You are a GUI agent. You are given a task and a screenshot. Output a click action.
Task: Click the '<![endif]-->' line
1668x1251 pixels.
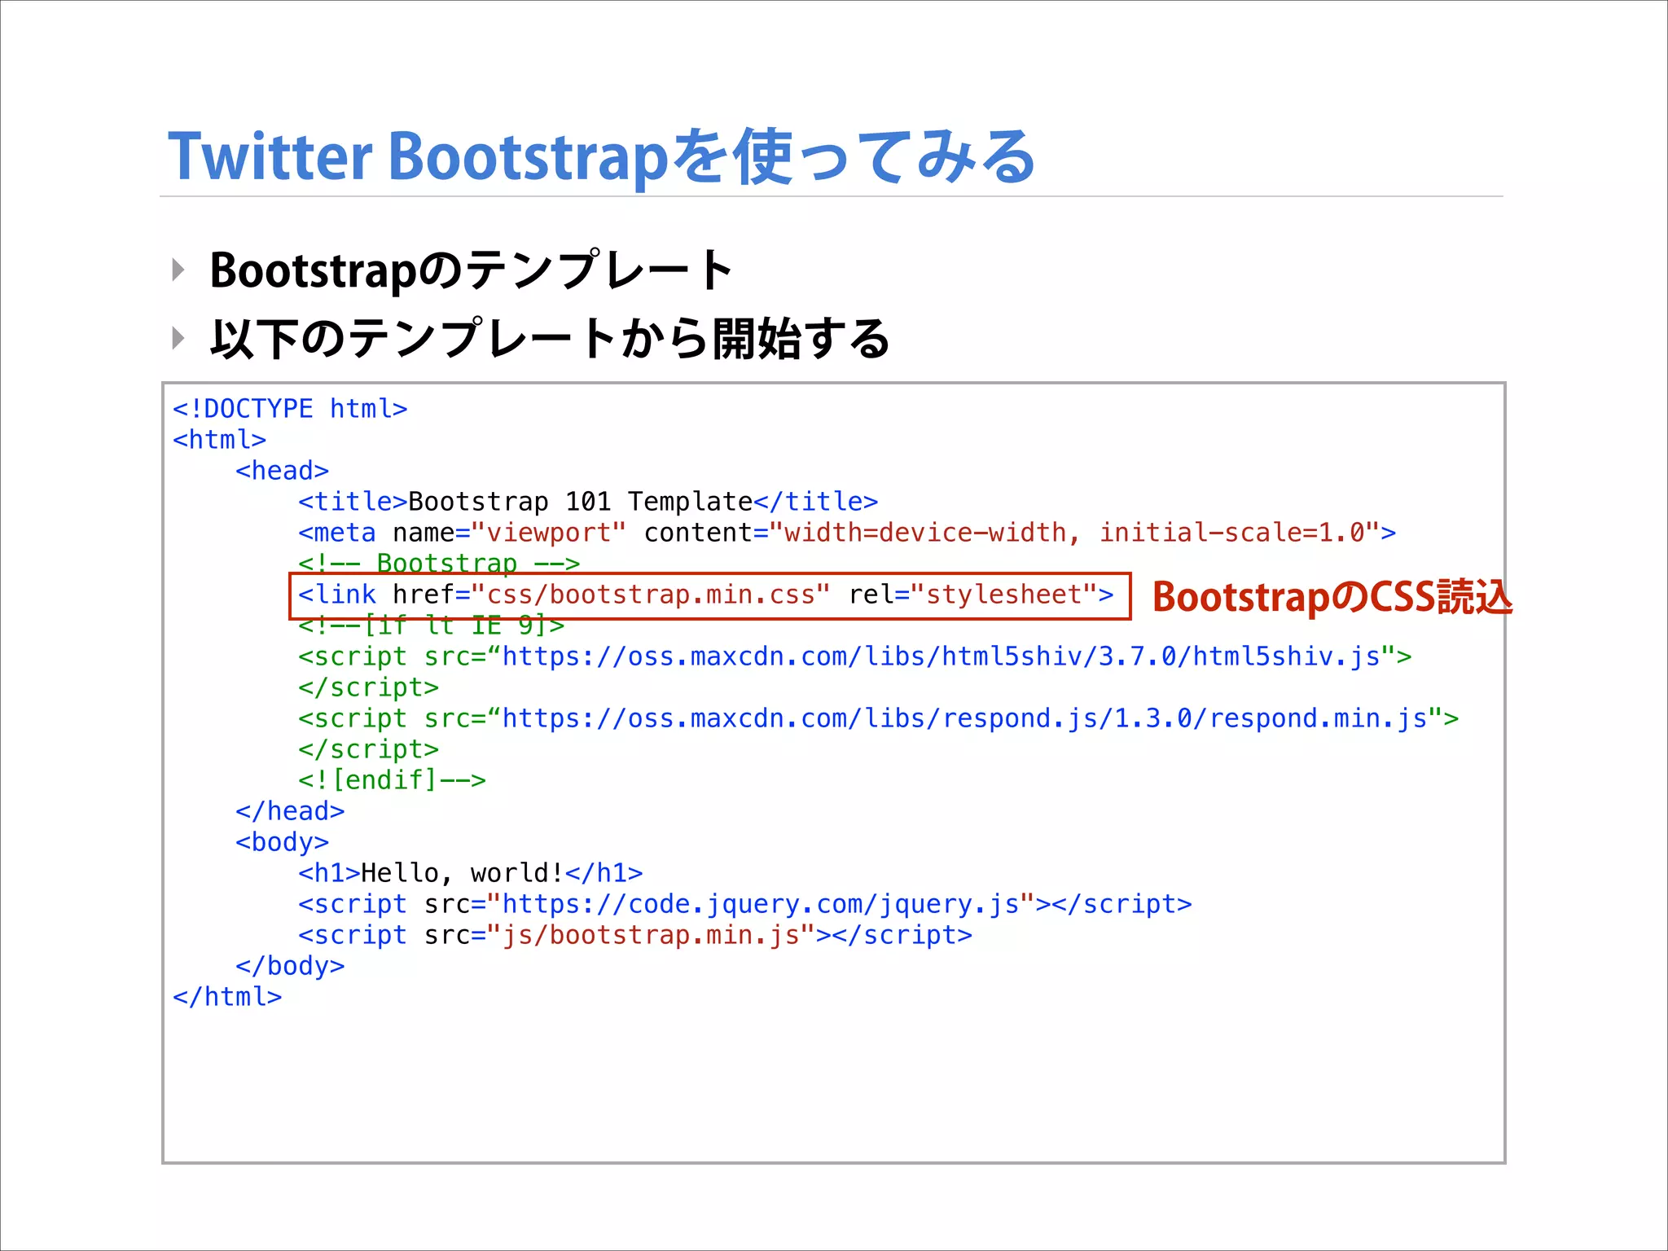click(392, 780)
